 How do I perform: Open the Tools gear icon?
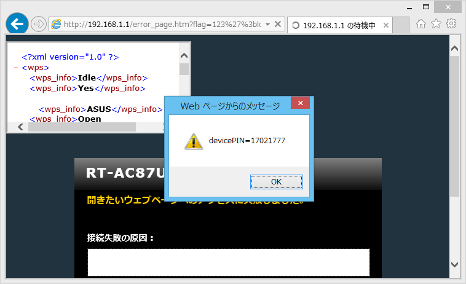coord(451,23)
